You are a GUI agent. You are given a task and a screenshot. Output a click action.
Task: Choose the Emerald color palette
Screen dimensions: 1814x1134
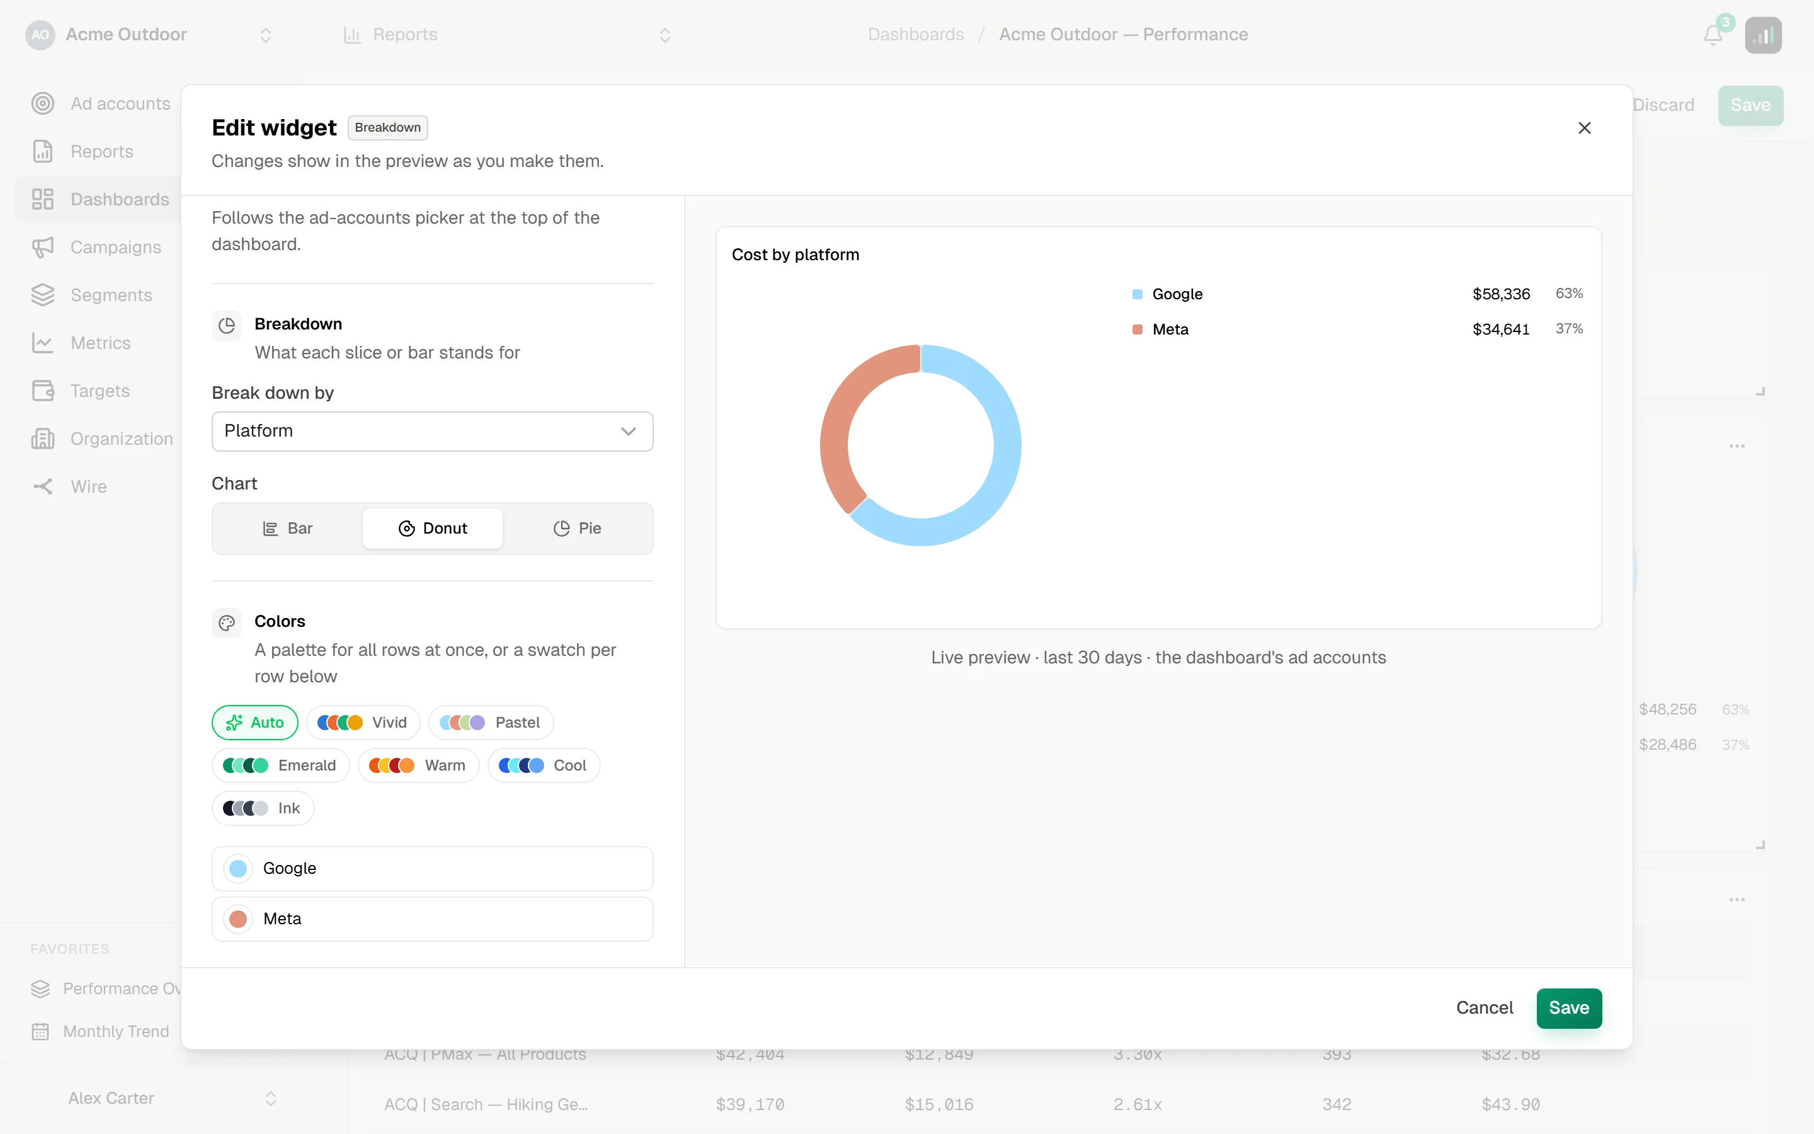(280, 765)
